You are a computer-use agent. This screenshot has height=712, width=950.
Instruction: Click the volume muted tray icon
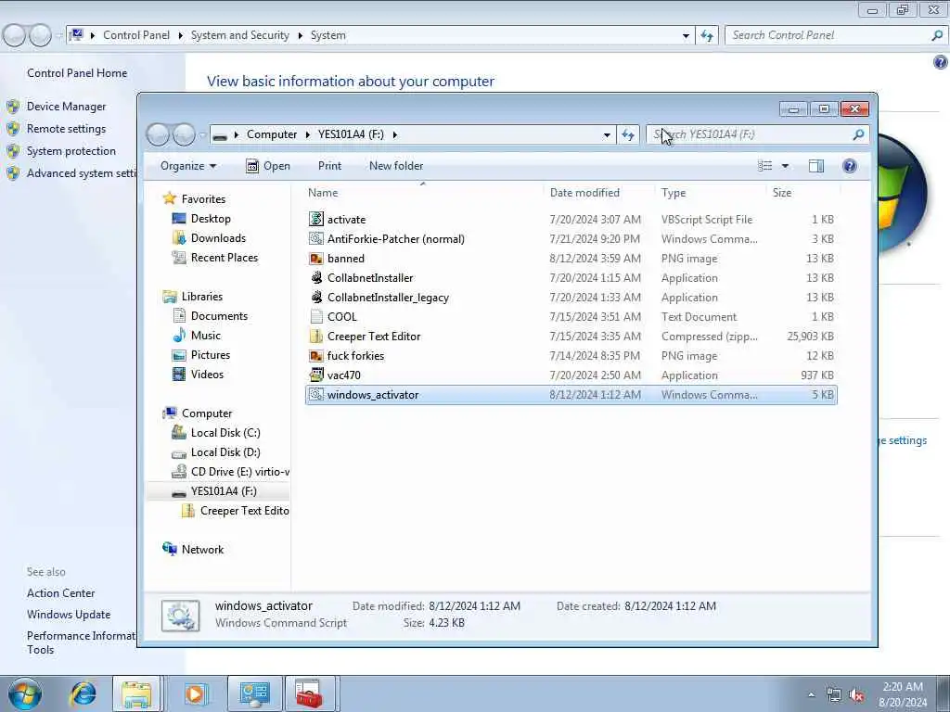click(856, 695)
